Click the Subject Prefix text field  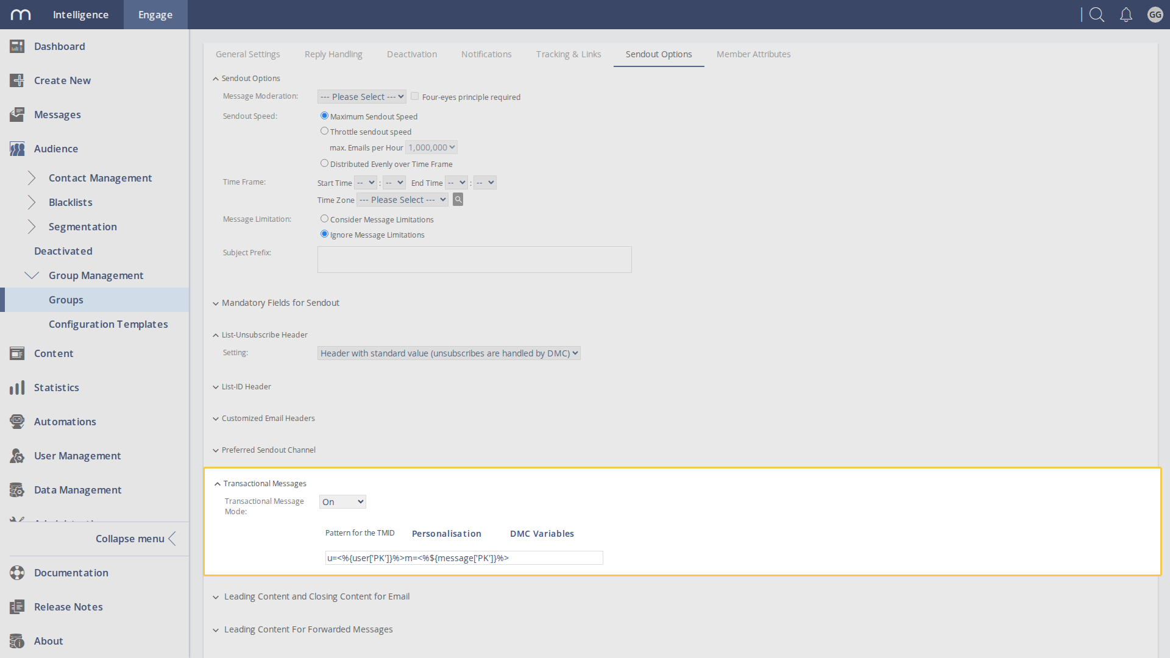(x=475, y=260)
